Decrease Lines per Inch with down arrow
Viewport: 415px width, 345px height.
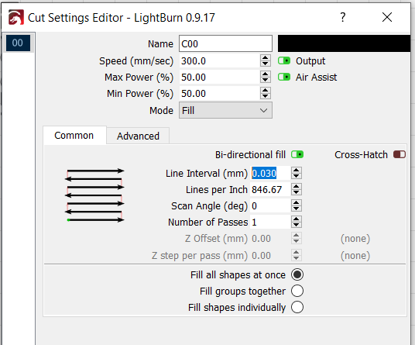tap(297, 192)
